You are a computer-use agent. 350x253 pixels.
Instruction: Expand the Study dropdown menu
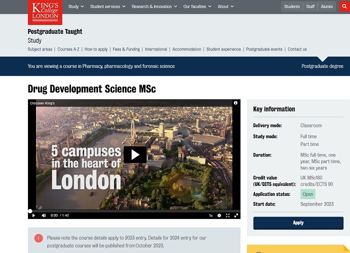click(x=76, y=6)
